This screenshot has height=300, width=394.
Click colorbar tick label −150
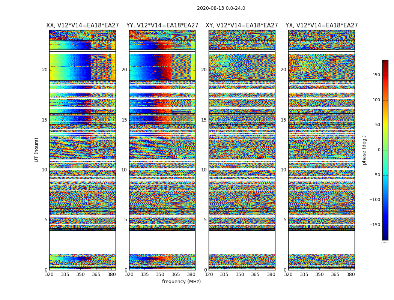374,225
